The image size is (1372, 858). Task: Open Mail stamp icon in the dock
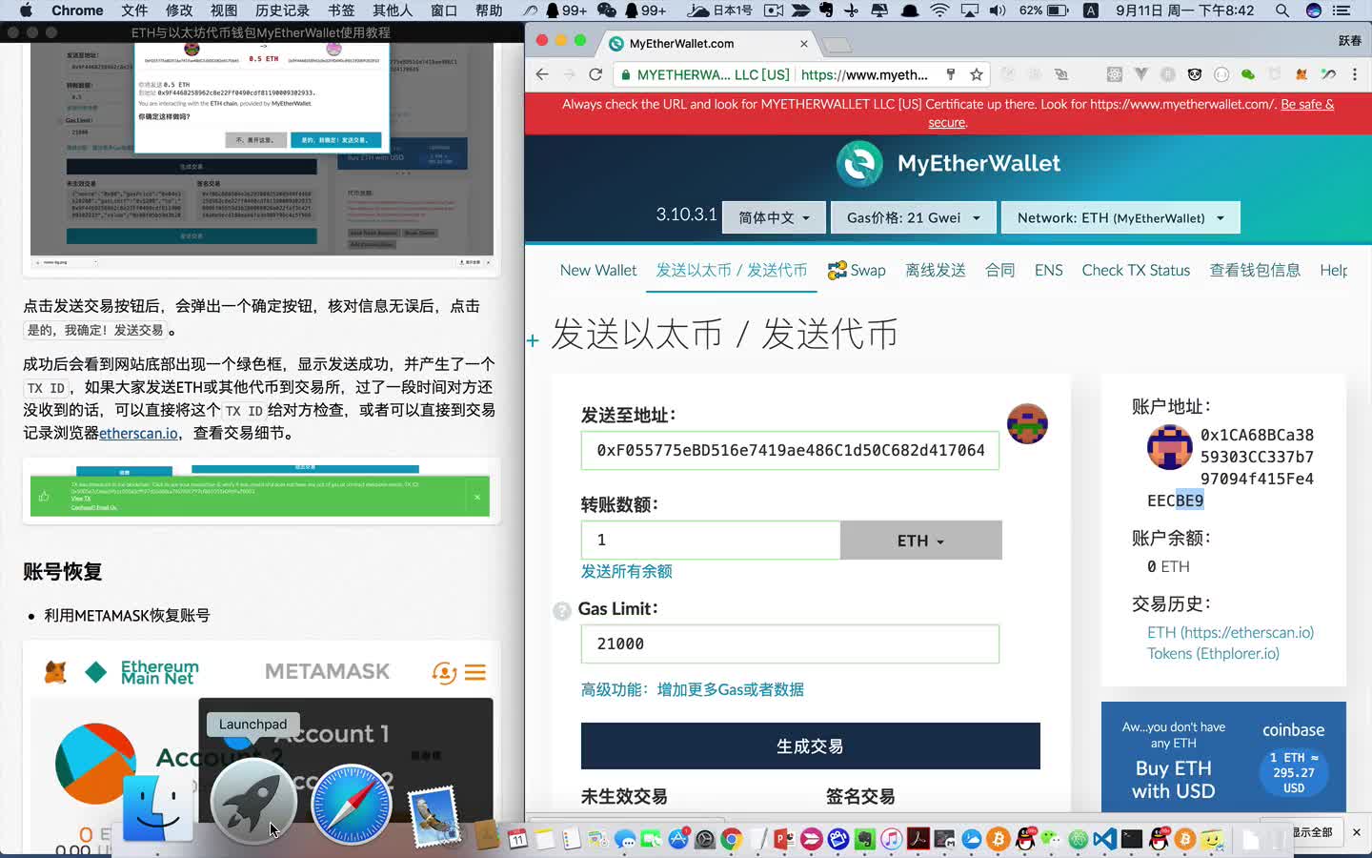(434, 815)
